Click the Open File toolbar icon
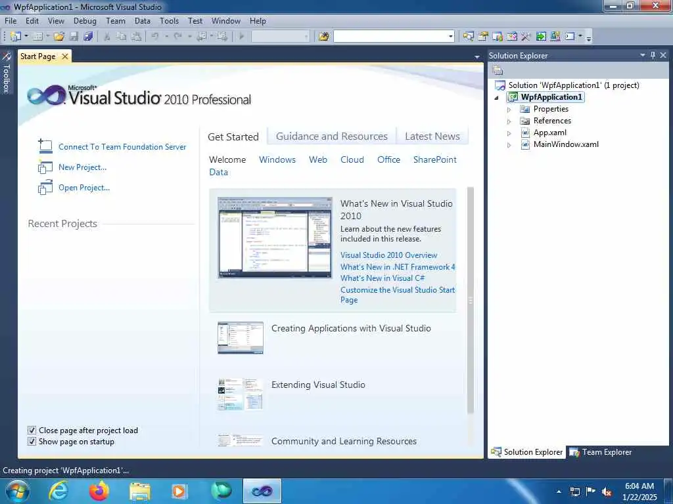 click(x=59, y=37)
